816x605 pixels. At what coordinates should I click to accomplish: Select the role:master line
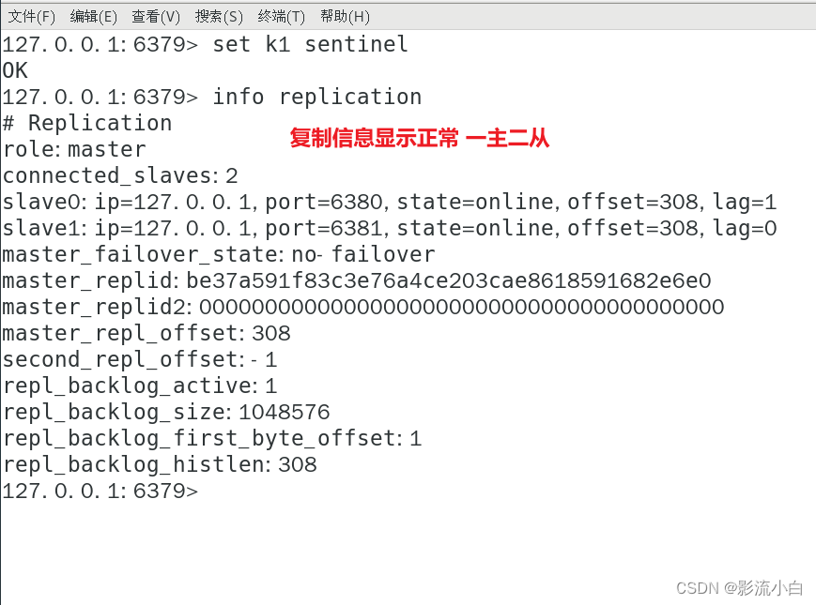tap(75, 148)
